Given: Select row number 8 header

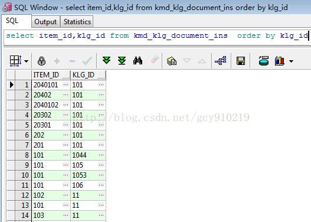Looking at the screenshot, I should [23, 155].
